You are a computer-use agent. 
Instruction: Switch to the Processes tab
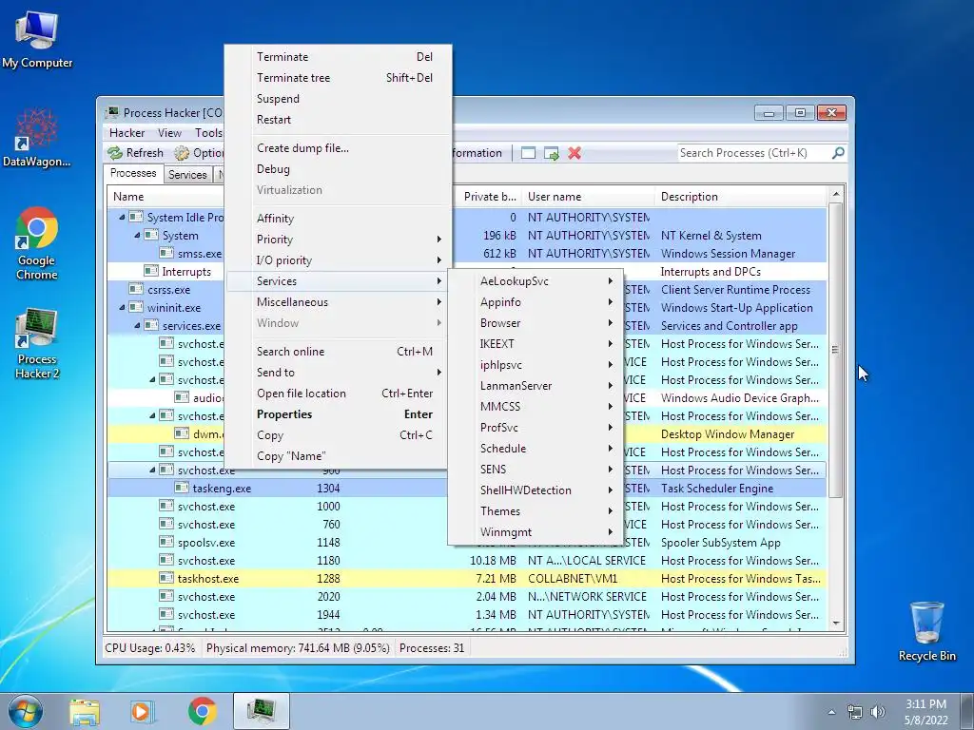click(133, 173)
